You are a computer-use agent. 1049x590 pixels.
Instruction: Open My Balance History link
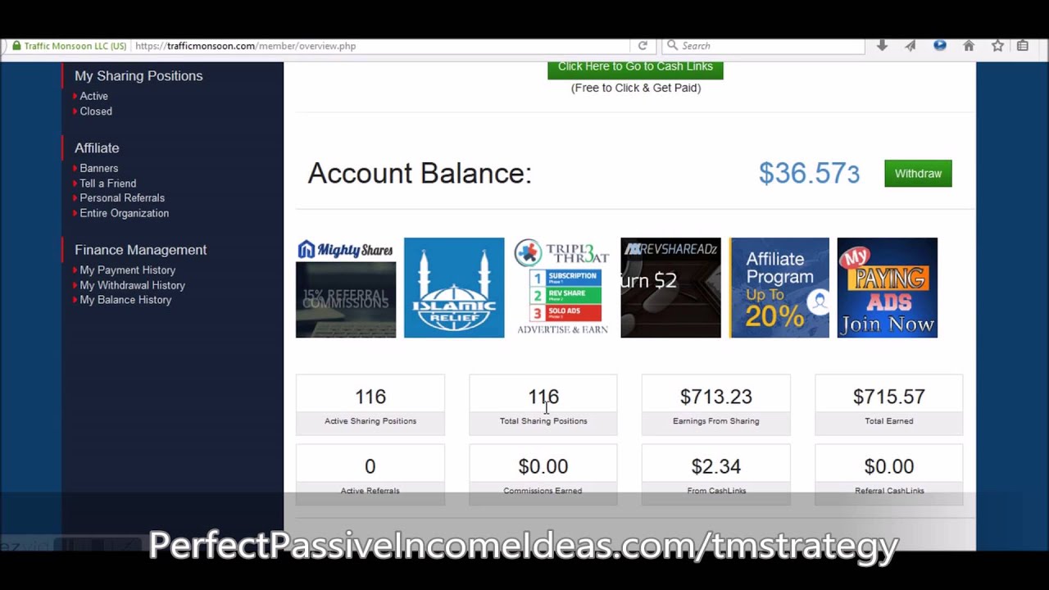[125, 300]
